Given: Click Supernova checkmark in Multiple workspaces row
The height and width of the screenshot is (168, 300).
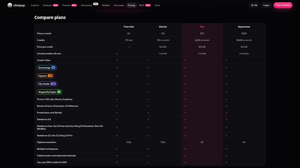Looking at the screenshot, I should tap(226, 149).
